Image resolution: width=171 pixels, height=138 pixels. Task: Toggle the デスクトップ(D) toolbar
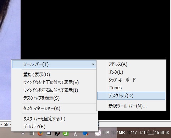point(131,96)
